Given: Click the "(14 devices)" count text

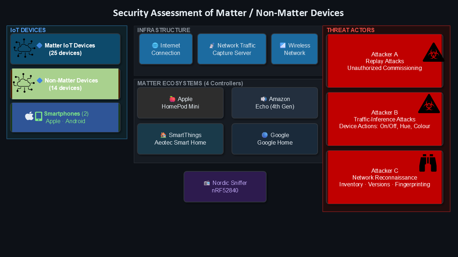Looking at the screenshot, I should point(65,88).
